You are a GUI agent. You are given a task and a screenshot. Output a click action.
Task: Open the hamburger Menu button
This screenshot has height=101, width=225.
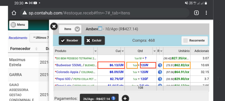[19, 25]
